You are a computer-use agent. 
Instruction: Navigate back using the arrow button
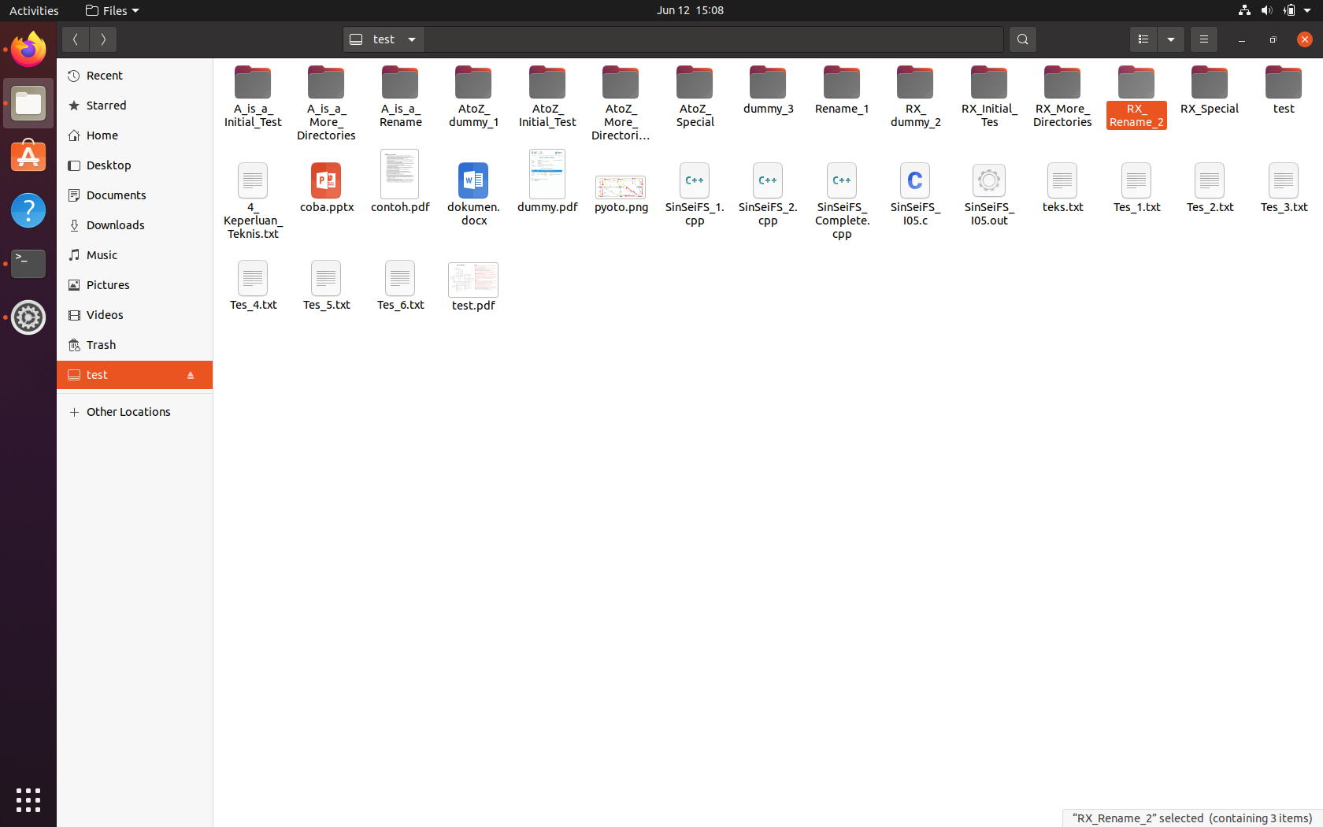point(76,39)
